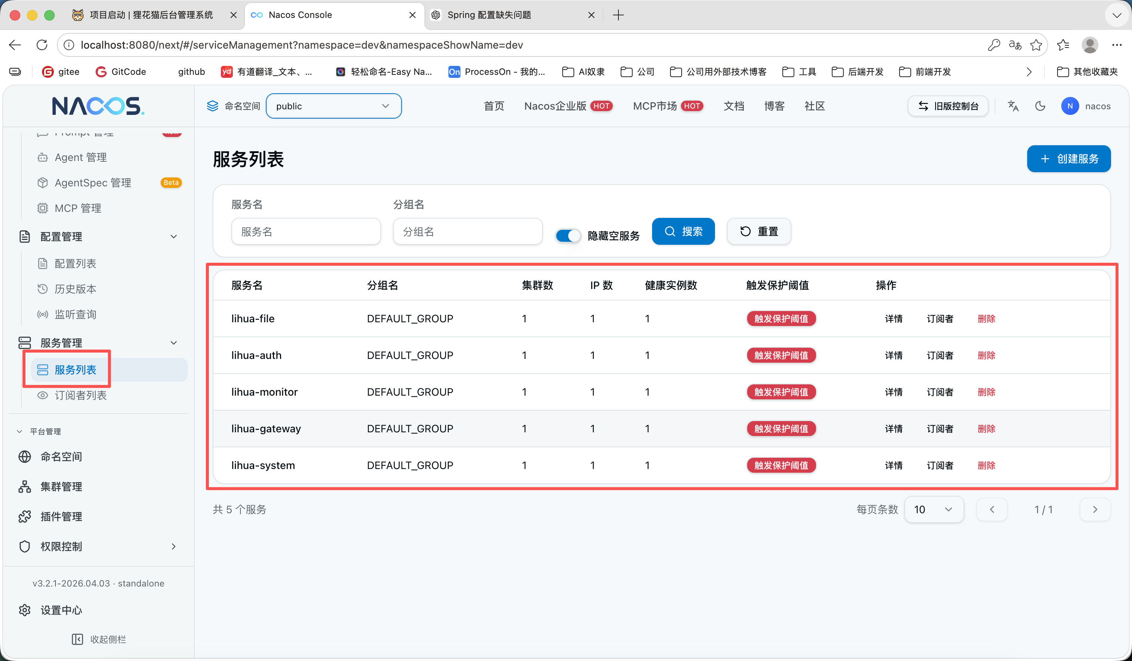Open 监听查询 in sidebar
Viewport: 1132px width, 661px height.
(x=67, y=314)
